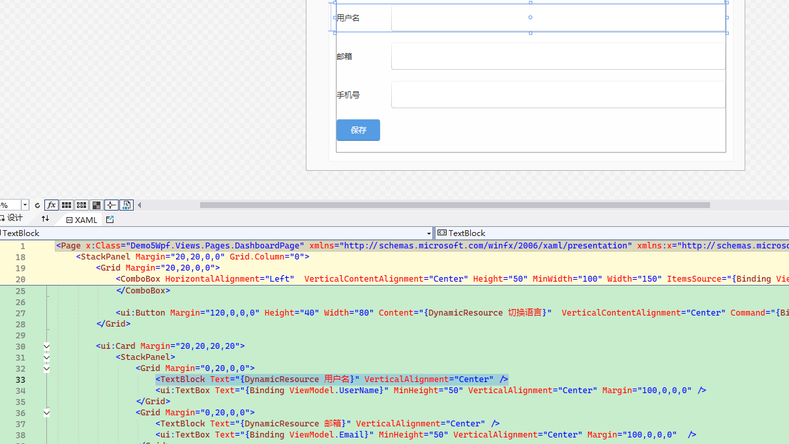Open the right TextBlock member dropdown
Image resolution: width=789 pixels, height=444 pixels.
pos(613,233)
